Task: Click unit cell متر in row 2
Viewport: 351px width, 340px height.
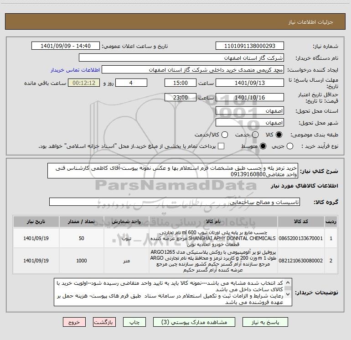Action: click(x=126, y=261)
